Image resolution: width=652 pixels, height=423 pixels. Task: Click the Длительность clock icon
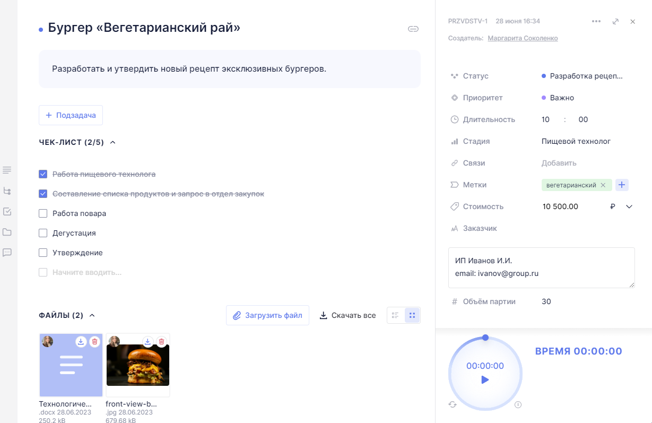point(454,119)
